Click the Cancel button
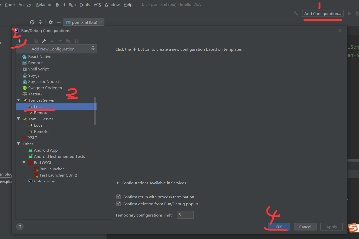This screenshot has width=359, height=239. pyautogui.click(x=305, y=227)
